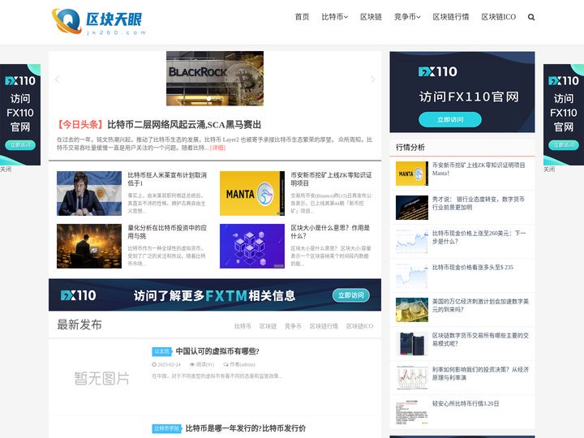
Task: Click the 行情分析 sidebar heading
Action: click(410, 147)
